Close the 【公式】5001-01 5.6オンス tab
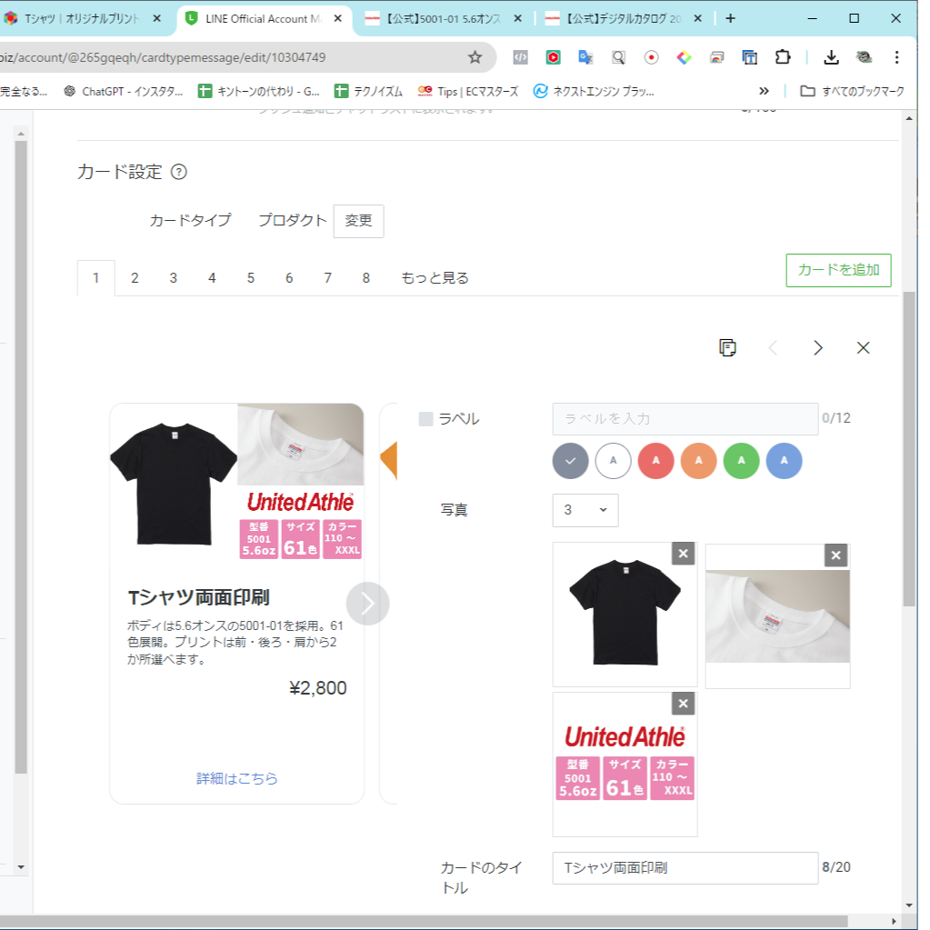This screenshot has width=930, height=930. pos(518,18)
